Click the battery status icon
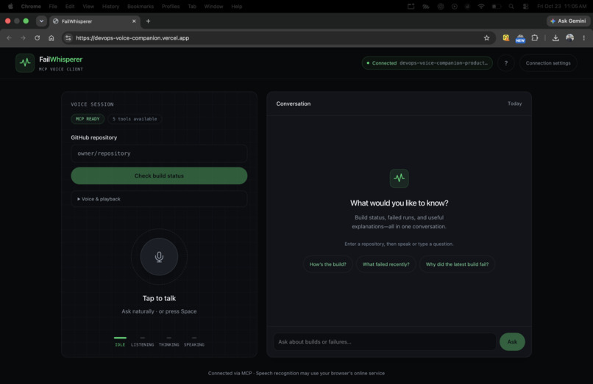The image size is (593, 384). tap(497, 7)
